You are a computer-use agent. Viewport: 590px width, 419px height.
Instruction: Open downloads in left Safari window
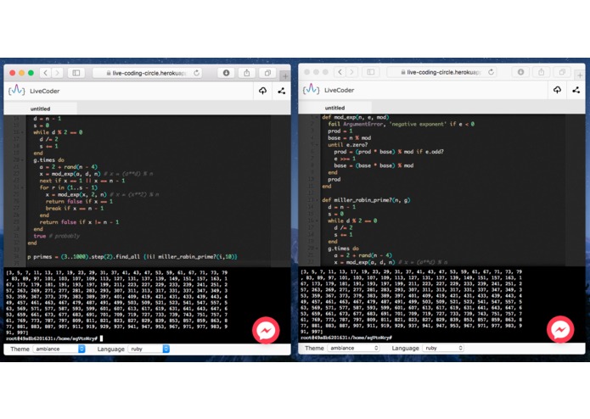[x=226, y=73]
